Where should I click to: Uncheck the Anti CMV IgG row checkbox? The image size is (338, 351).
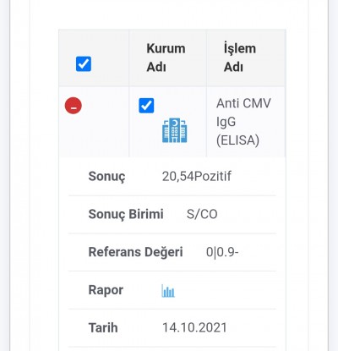coord(146,106)
